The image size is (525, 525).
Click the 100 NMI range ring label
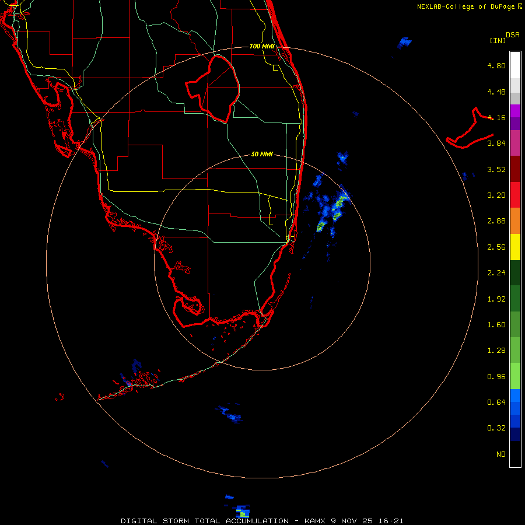click(262, 46)
